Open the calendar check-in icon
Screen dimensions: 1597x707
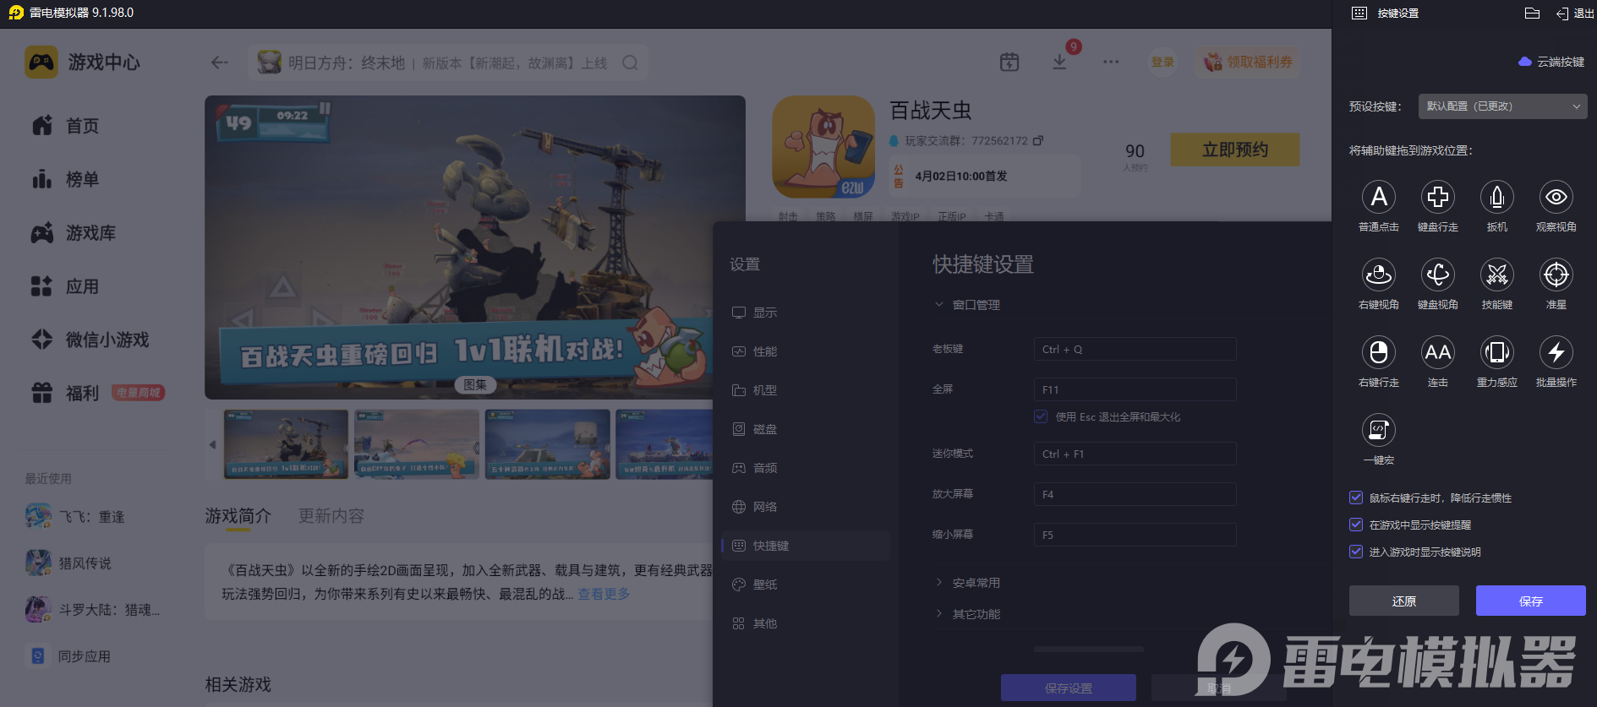[1009, 62]
